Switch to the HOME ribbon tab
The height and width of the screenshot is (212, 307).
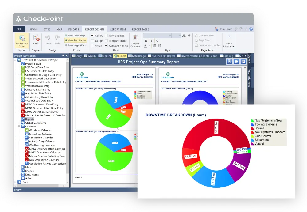point(34,29)
